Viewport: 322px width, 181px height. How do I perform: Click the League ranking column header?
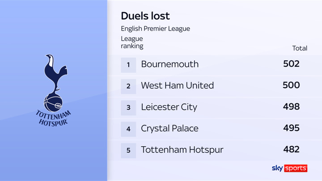pos(132,42)
